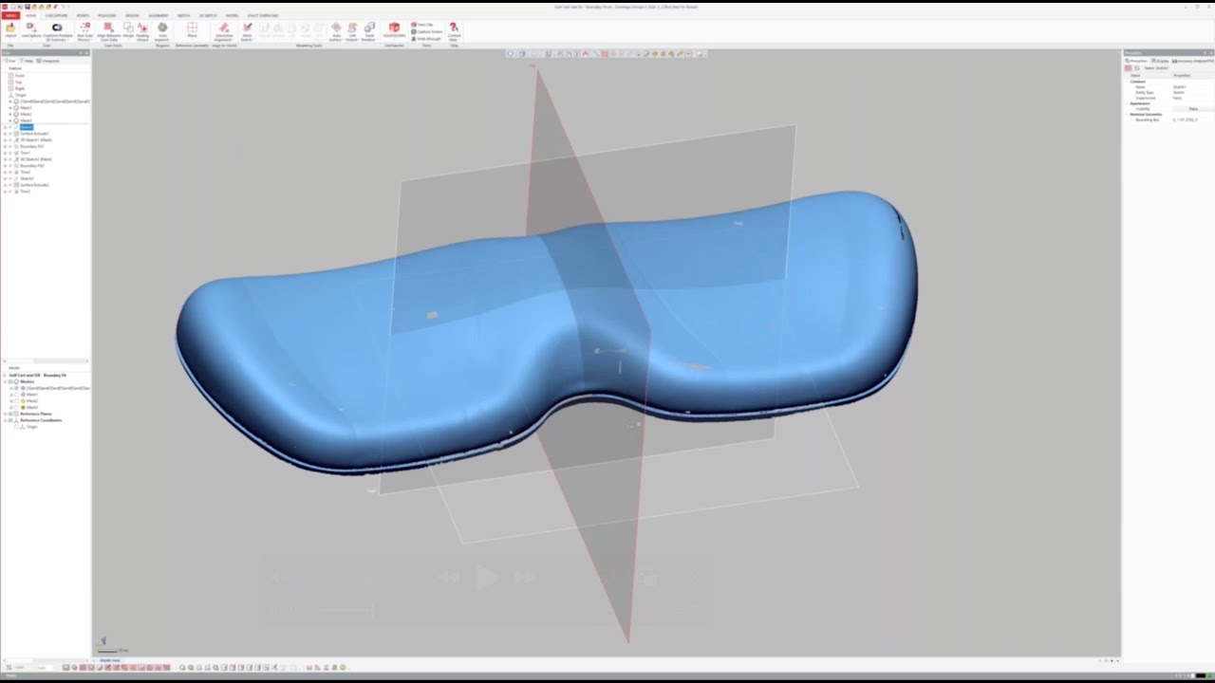Click the red MENU button

coord(9,15)
